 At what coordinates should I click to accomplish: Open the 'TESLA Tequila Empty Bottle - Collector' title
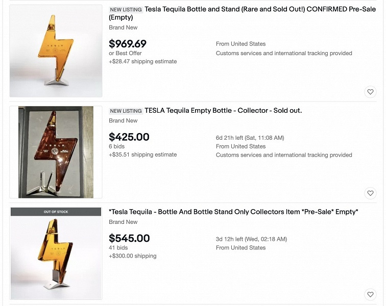pos(223,111)
